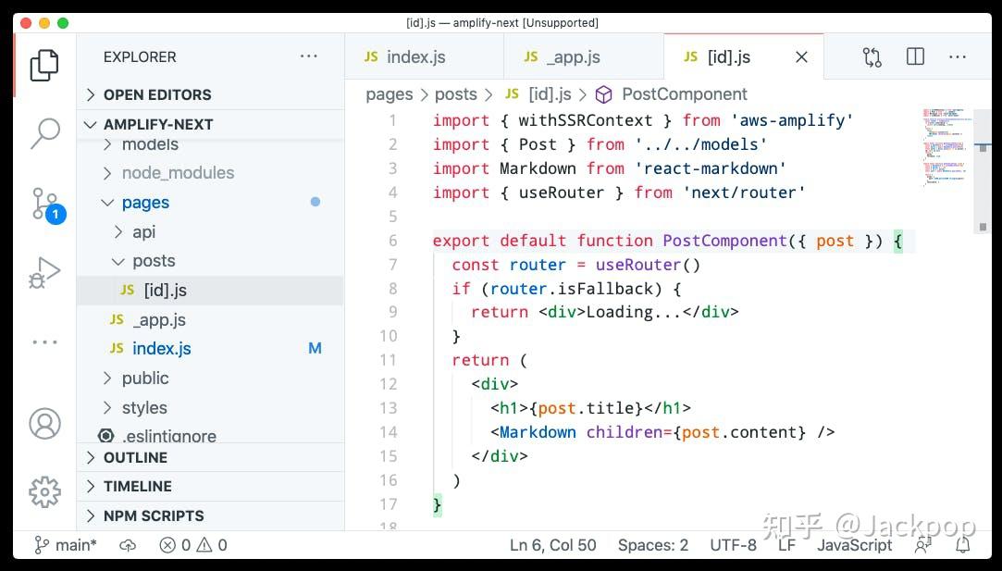Click the Open Changes compare icon
The height and width of the screenshot is (571, 1002).
[872, 57]
